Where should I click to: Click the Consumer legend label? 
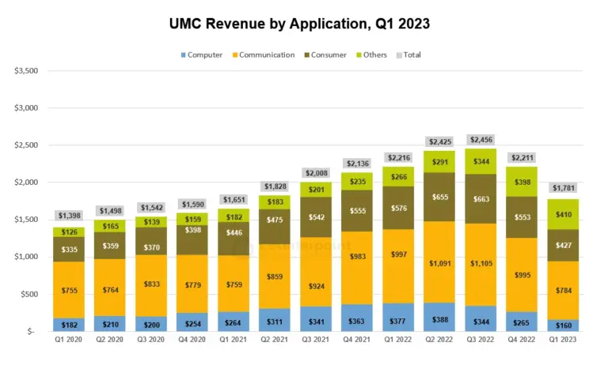pyautogui.click(x=329, y=55)
